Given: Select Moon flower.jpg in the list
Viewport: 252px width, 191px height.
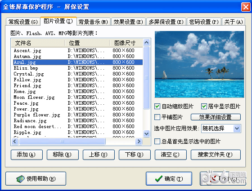Looking at the screenshot, I should [77, 97].
